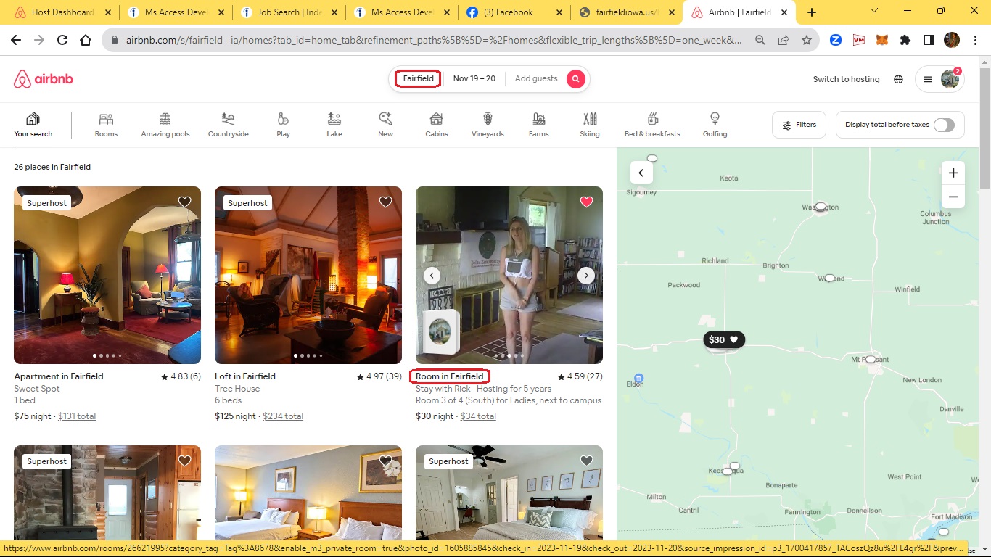Open the share page icon in address bar

tap(784, 41)
